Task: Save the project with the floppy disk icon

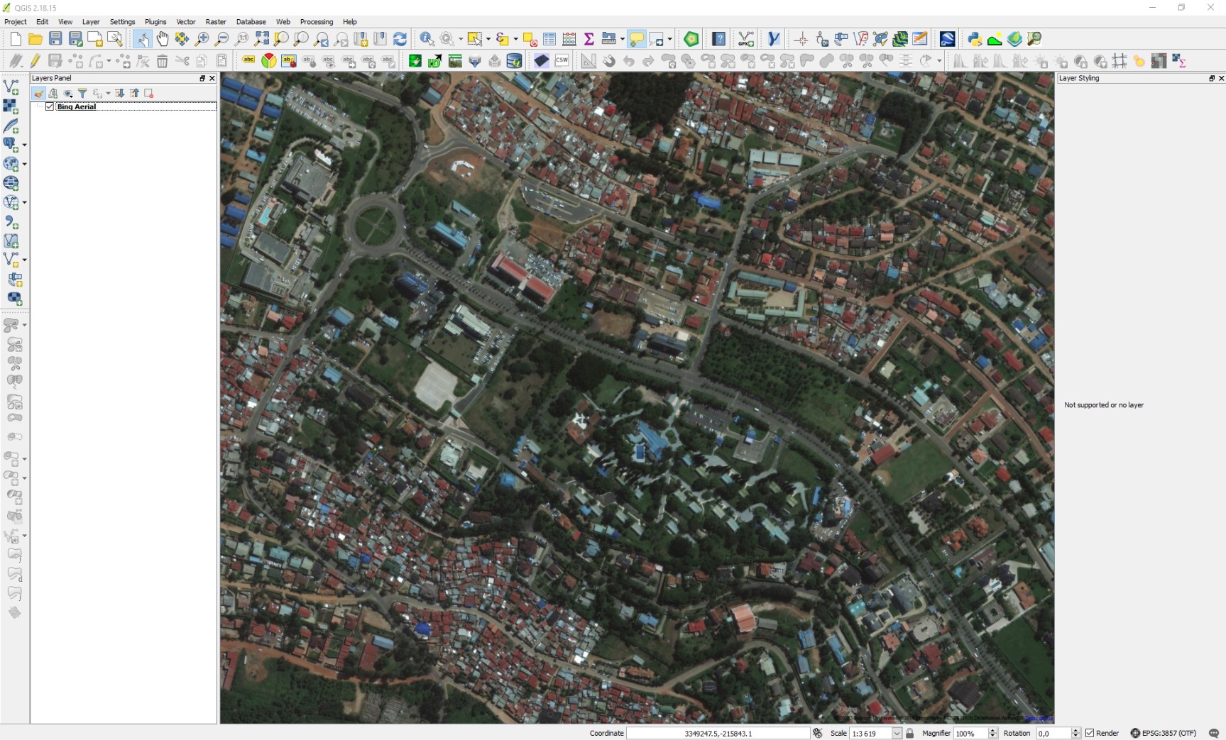Action: pos(55,39)
